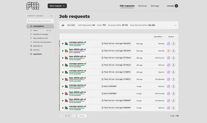This screenshot has height=123, width=207.
Task: Rerun the canopy-qemu-ci job lasting 32m 41s
Action: click(x=169, y=108)
